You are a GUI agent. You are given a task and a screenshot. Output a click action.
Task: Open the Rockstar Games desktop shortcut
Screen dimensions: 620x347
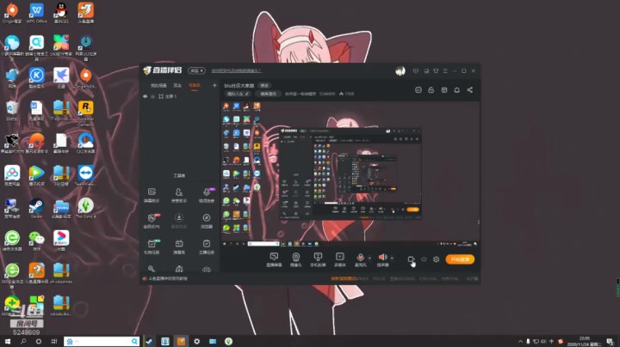(85, 113)
